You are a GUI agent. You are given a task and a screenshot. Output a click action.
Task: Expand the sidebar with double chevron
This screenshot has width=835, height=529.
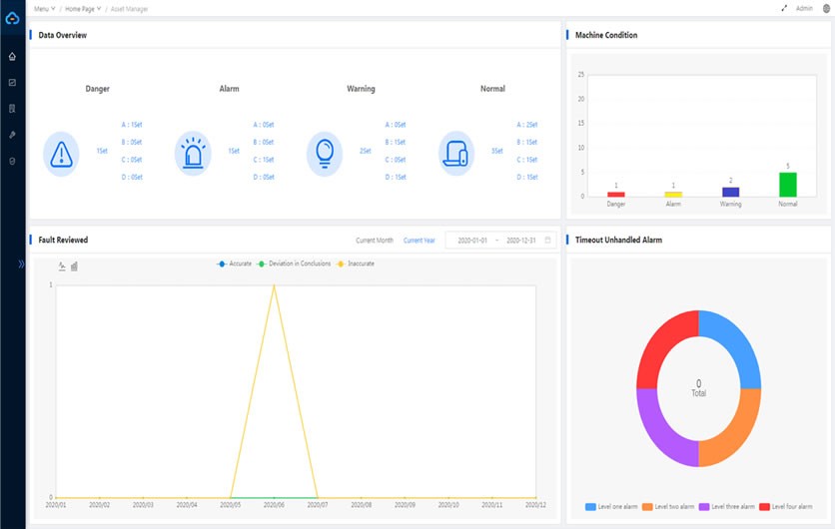click(22, 264)
